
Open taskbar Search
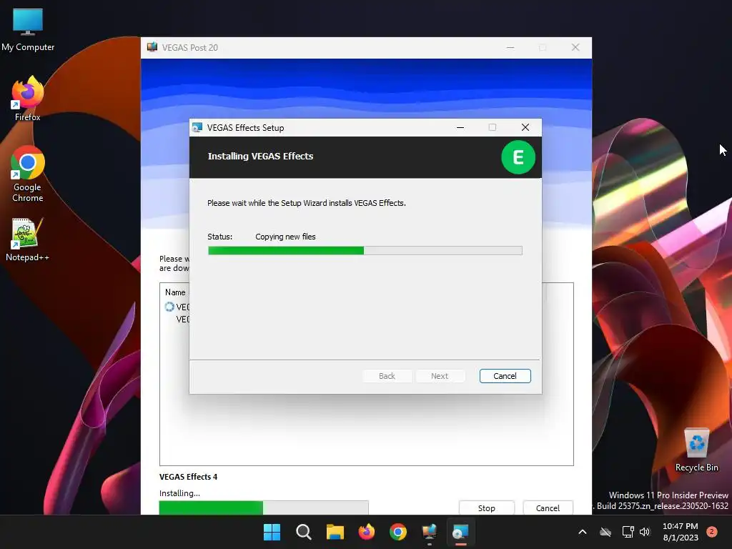(x=303, y=532)
